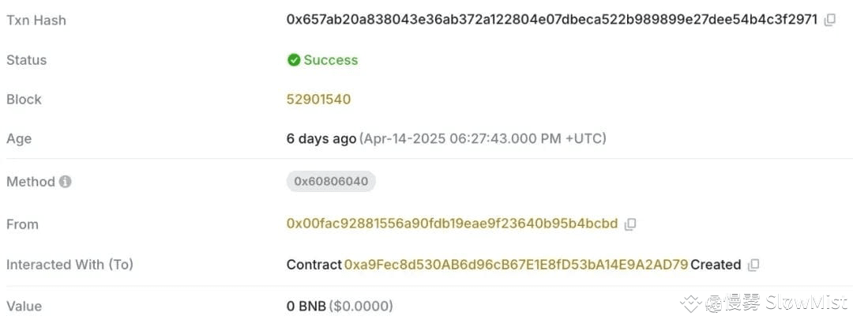Select the transaction hash text
Image resolution: width=853 pixels, height=320 pixels.
(552, 20)
